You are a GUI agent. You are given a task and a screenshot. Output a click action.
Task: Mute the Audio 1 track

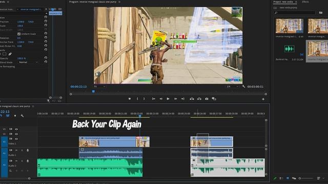pos(16,150)
